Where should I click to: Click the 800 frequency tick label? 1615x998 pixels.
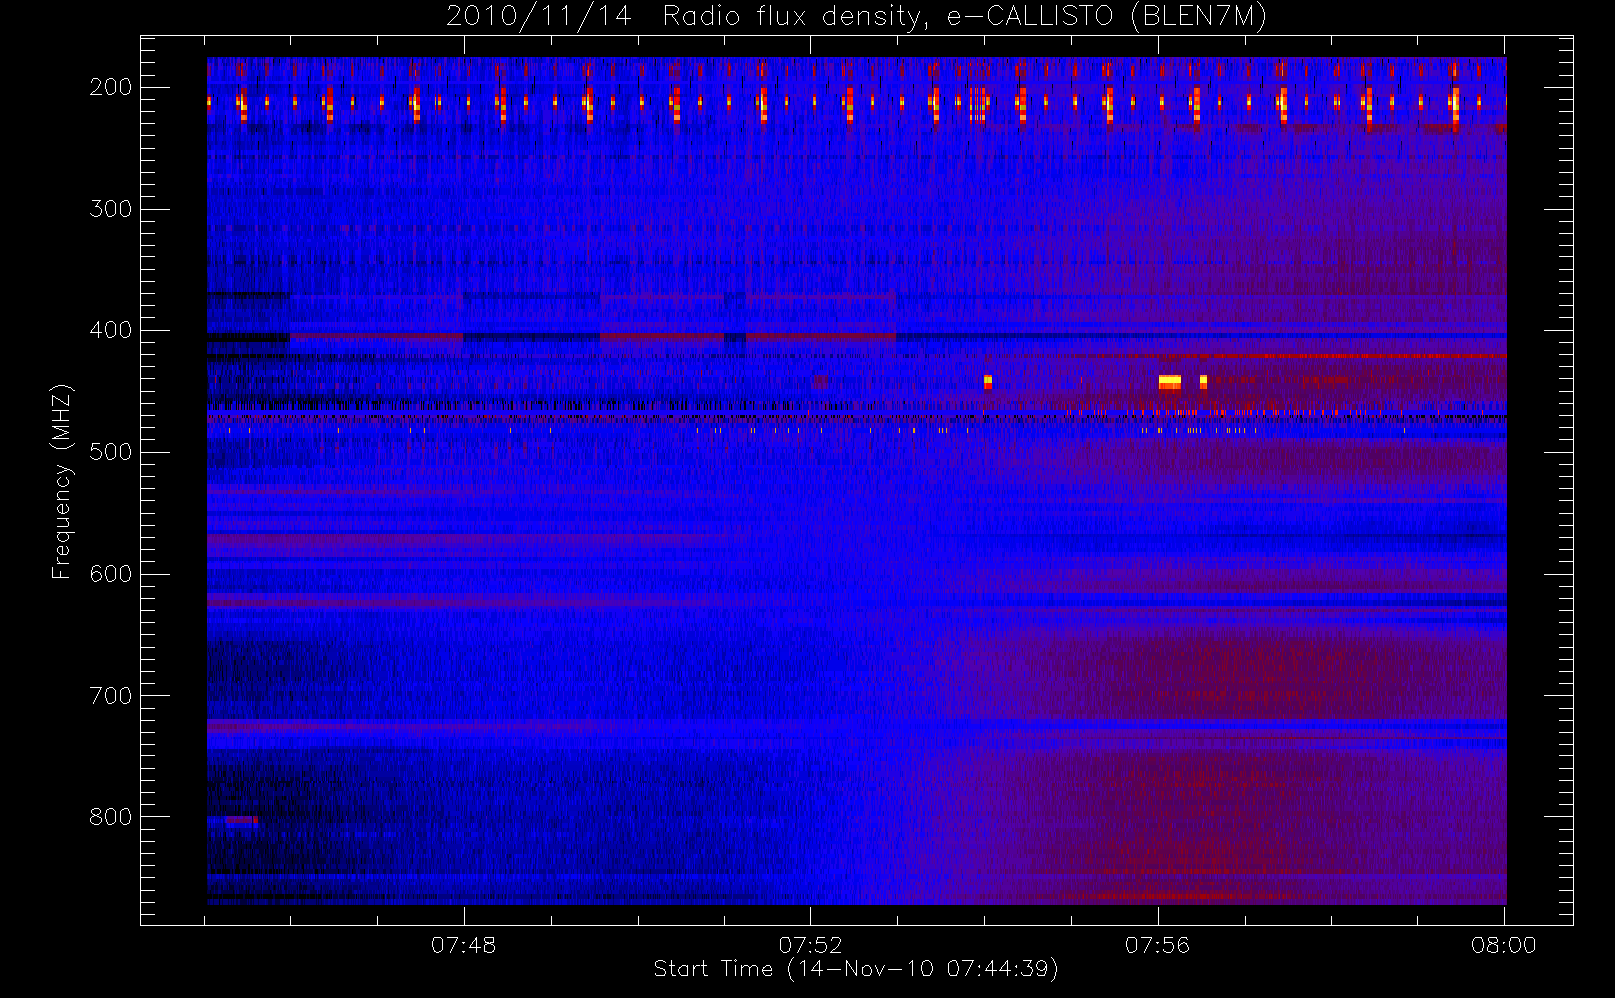(110, 817)
